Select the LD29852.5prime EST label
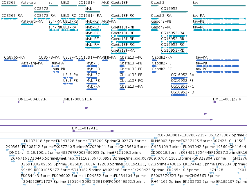The image size is (247, 186). click(x=100, y=176)
